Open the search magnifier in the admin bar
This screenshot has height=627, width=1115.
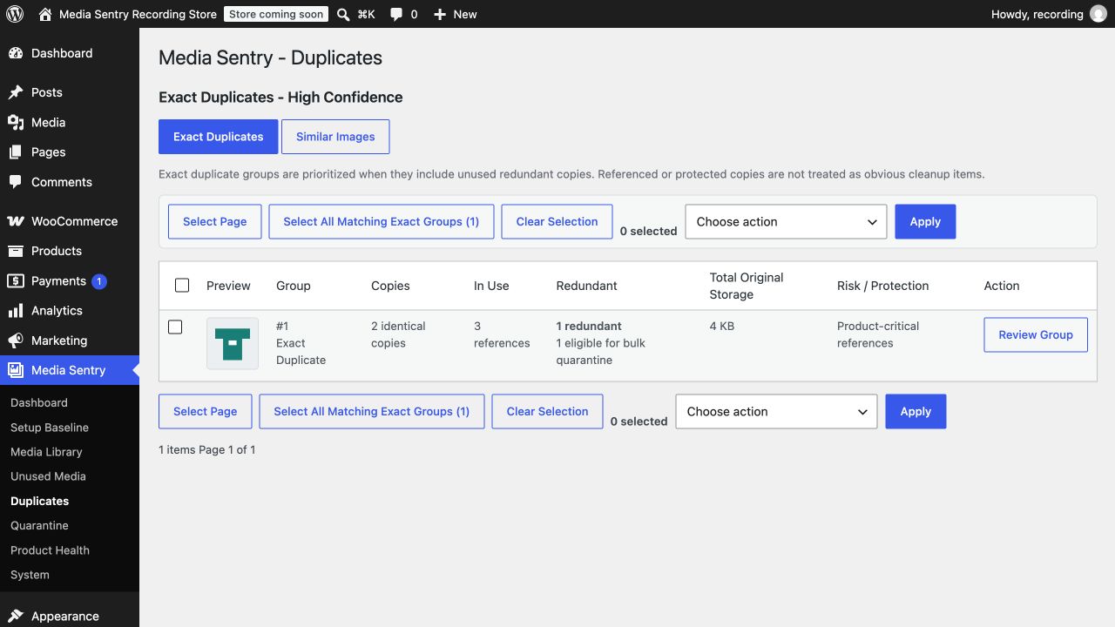tap(343, 14)
